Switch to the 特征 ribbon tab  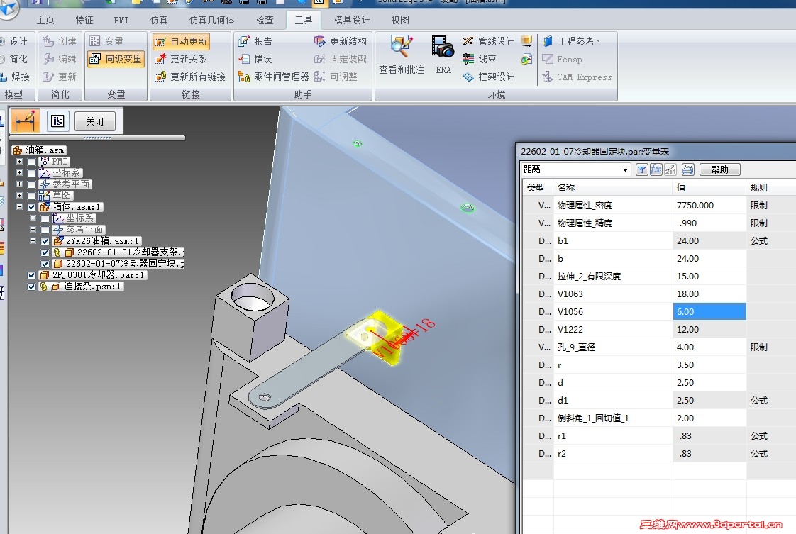coord(84,20)
